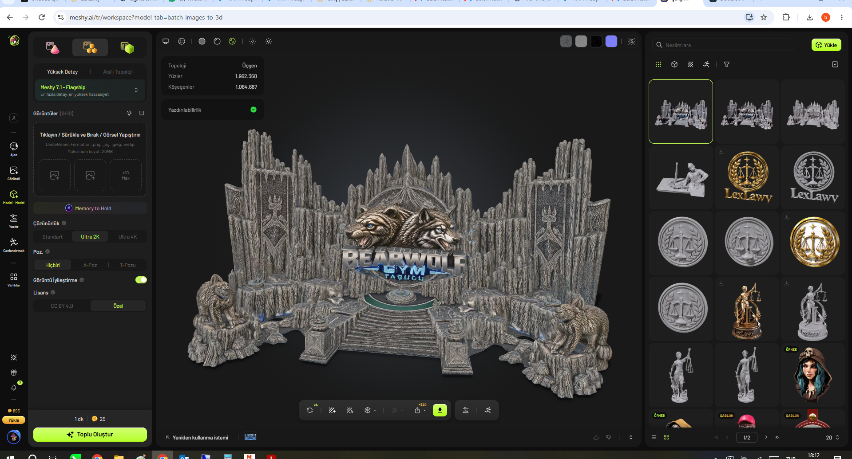Viewport: 852px width, 459px height.
Task: Go to next page of assets
Action: pyautogui.click(x=766, y=437)
